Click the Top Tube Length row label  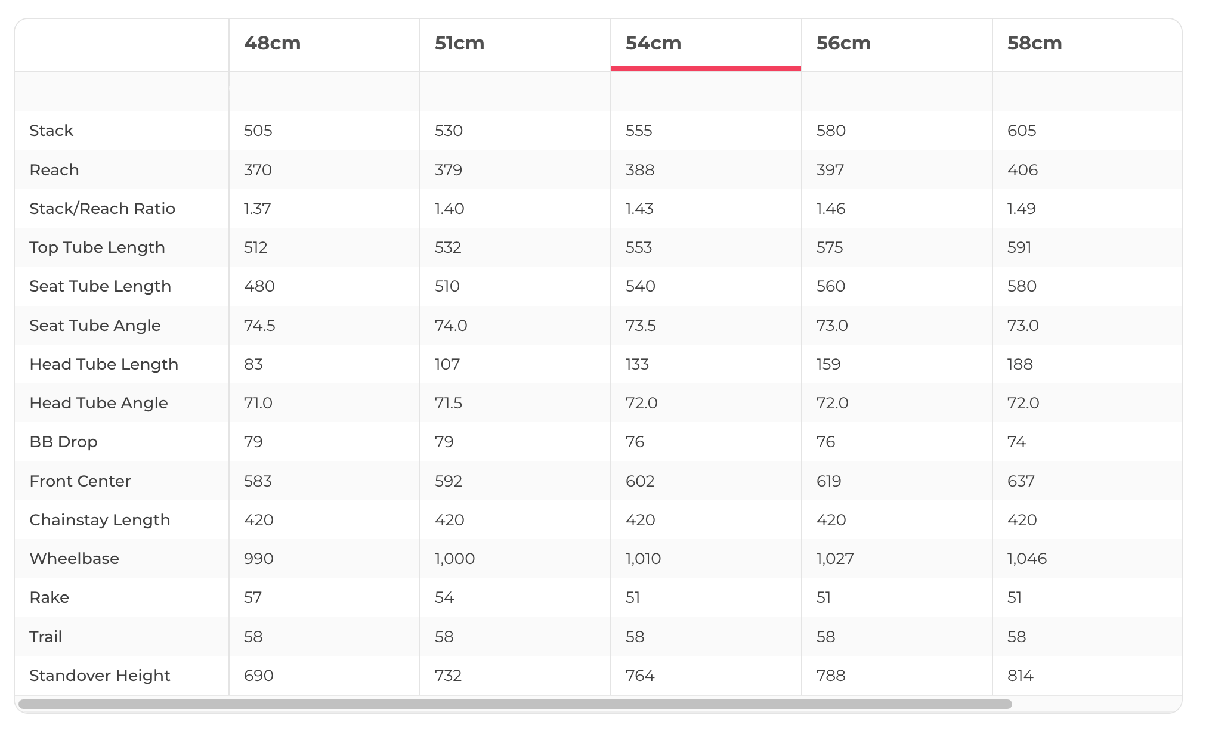coord(97,247)
